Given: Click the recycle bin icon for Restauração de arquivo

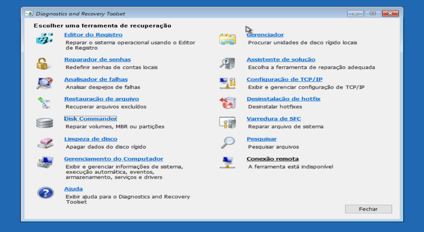Looking at the screenshot, I should coord(44,103).
